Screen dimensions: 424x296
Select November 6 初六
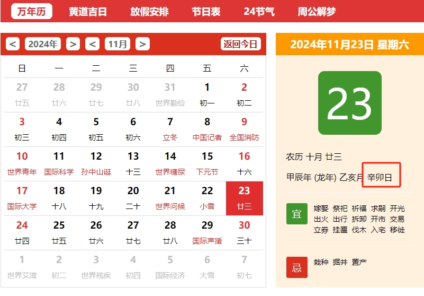(133, 129)
